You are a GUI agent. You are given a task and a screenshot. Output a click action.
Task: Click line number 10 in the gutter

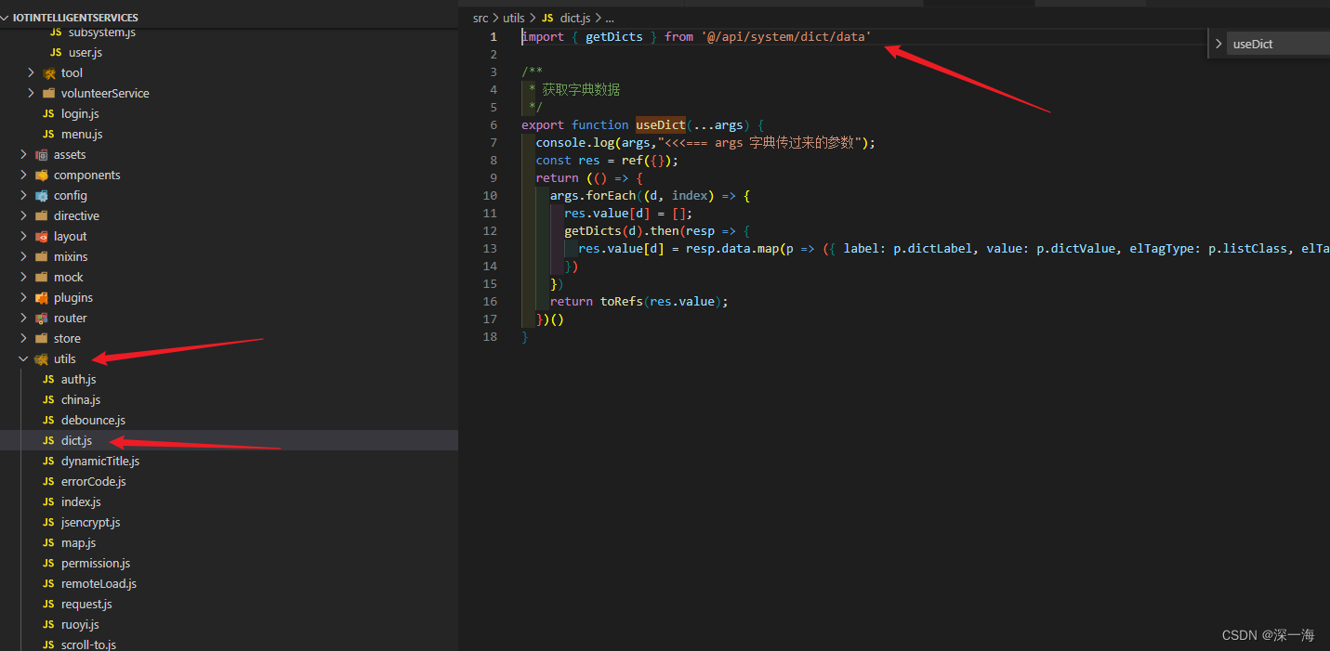(490, 195)
